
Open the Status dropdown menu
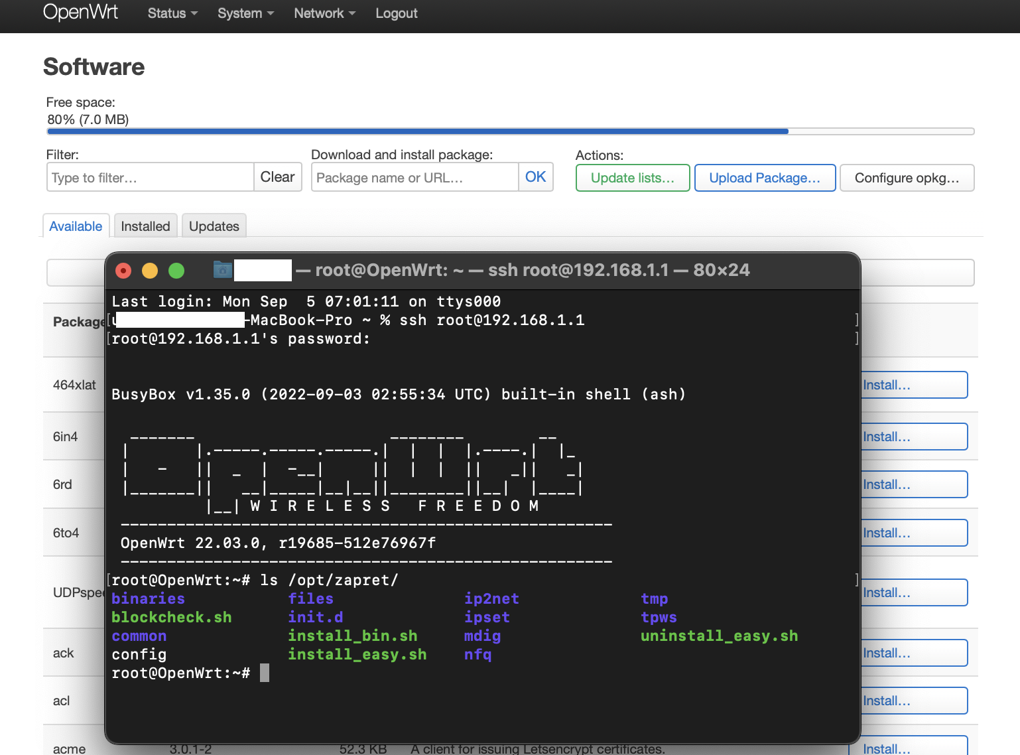pyautogui.click(x=172, y=13)
